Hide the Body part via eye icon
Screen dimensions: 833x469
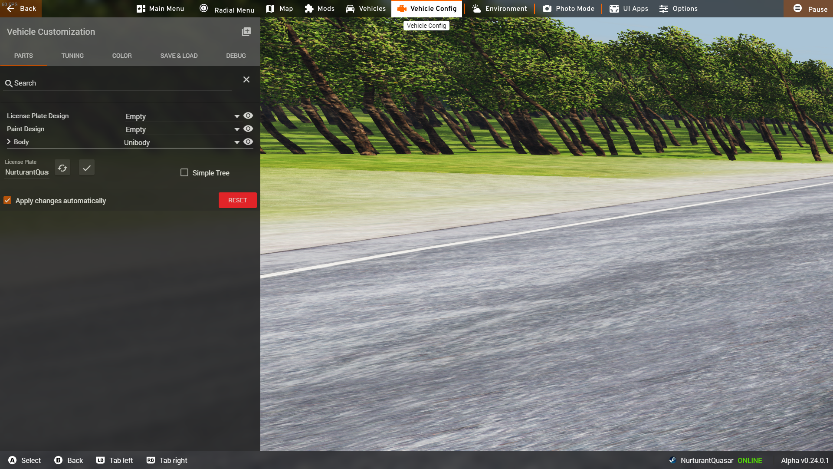point(248,142)
